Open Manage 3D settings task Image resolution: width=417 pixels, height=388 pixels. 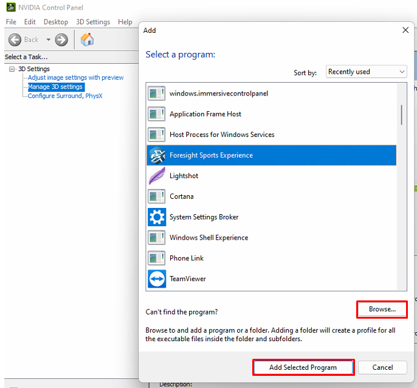[55, 87]
